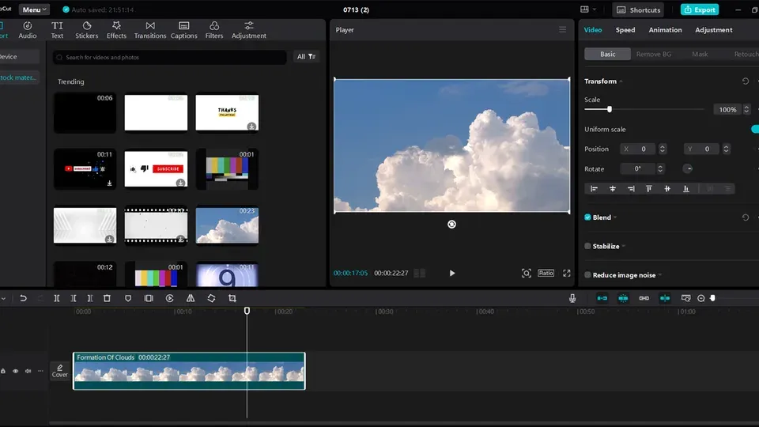Toggle the Blend checkbox

coord(587,217)
